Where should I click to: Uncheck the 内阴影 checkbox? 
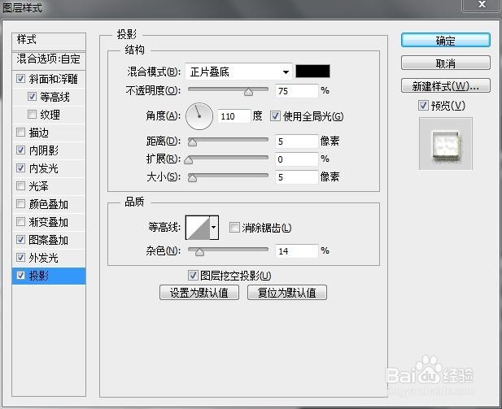(21, 150)
